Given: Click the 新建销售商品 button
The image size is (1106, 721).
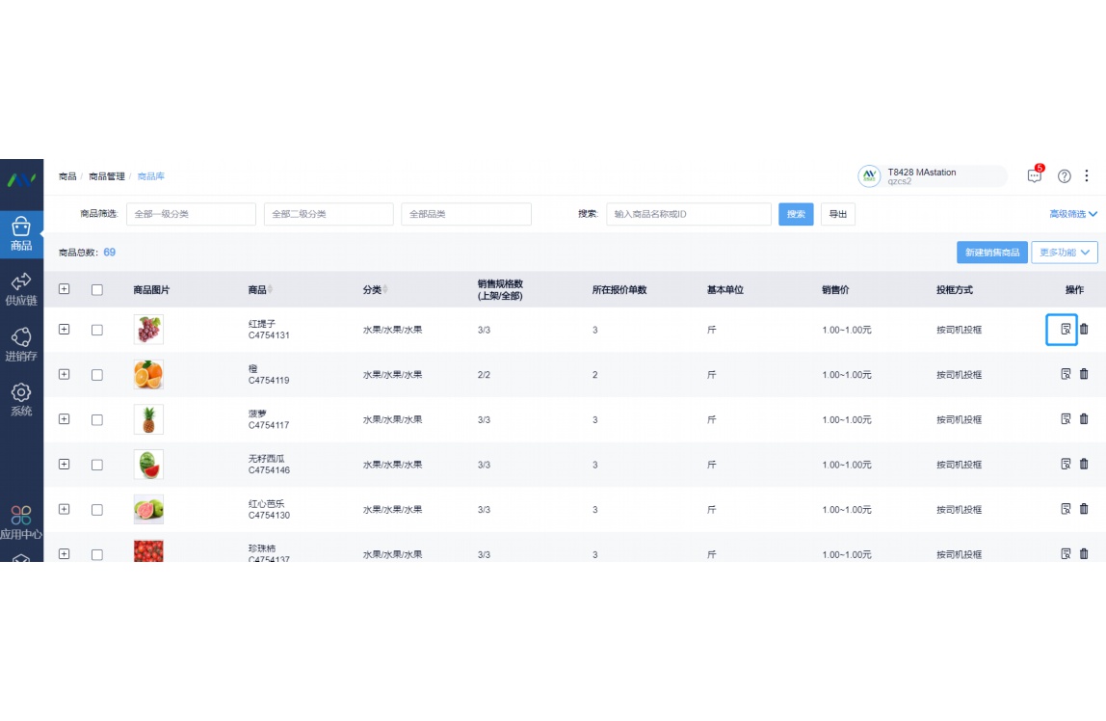Looking at the screenshot, I should coord(991,253).
